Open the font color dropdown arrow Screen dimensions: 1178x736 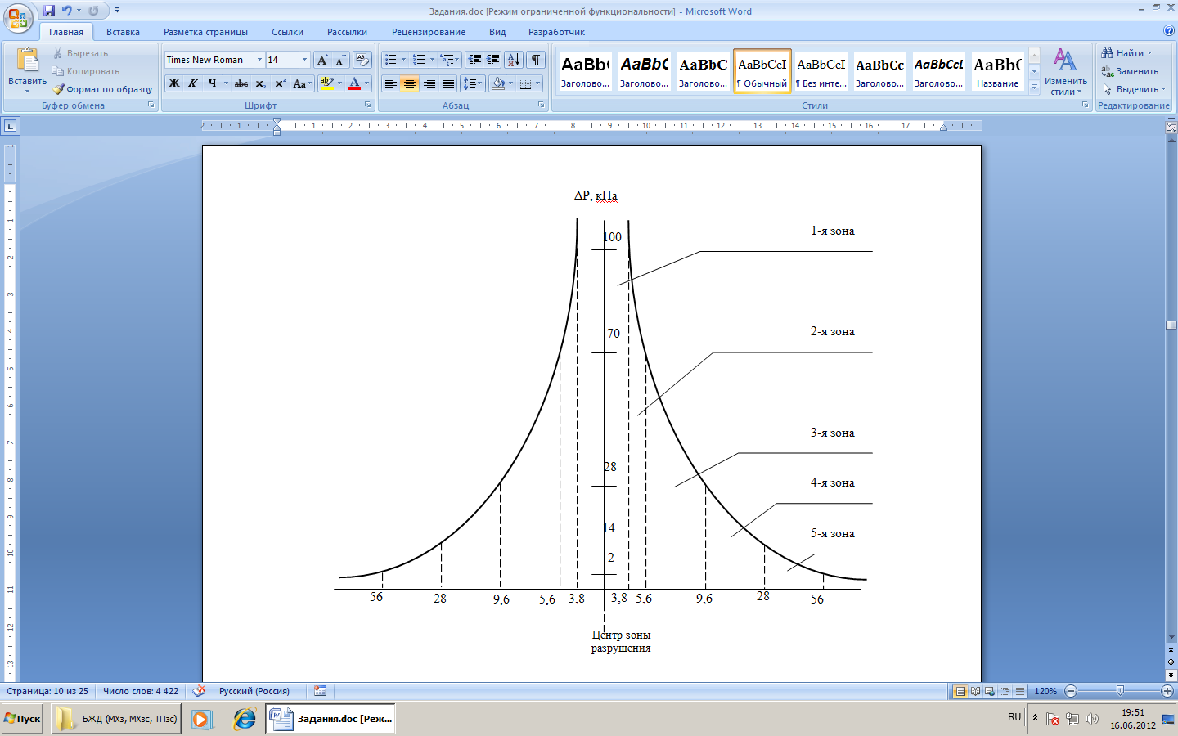point(366,83)
